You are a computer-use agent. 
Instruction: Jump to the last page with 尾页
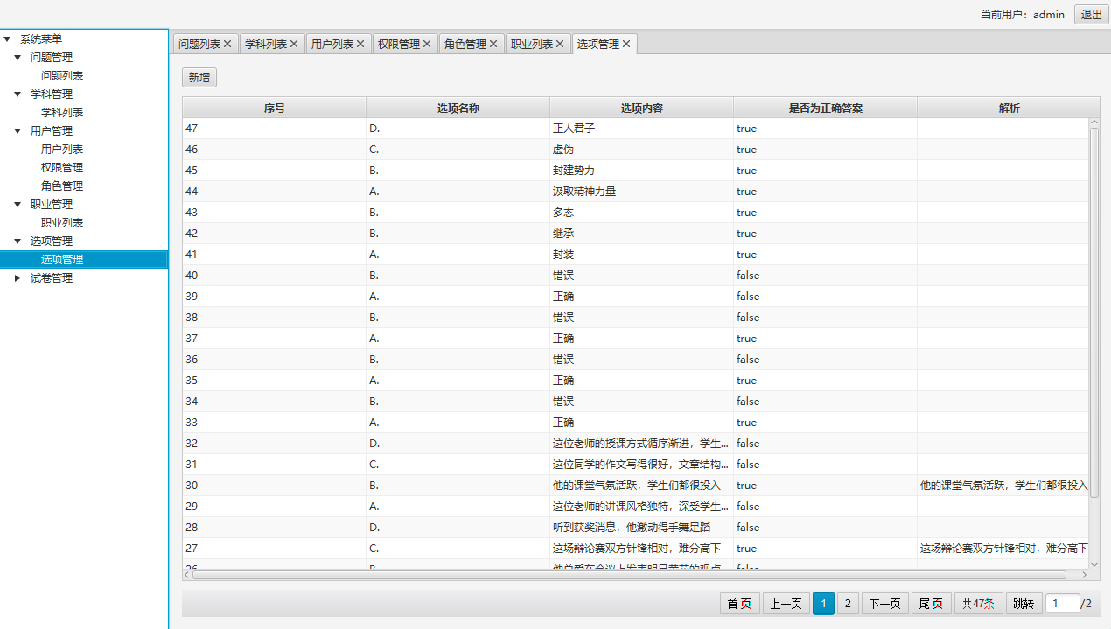930,604
